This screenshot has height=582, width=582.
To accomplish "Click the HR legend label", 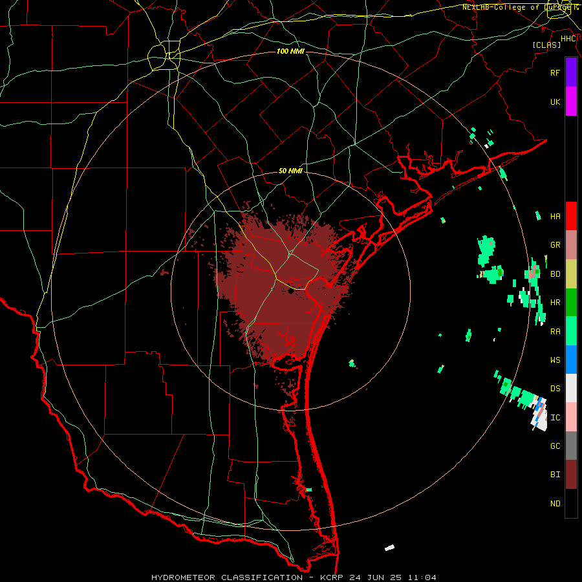I will pyautogui.click(x=555, y=303).
